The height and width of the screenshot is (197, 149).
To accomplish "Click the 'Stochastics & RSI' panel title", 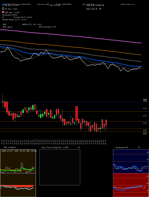I will (x=128, y=147).
